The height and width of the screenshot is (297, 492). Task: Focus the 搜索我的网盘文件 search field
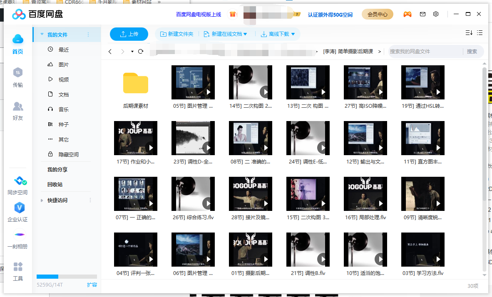coord(426,52)
